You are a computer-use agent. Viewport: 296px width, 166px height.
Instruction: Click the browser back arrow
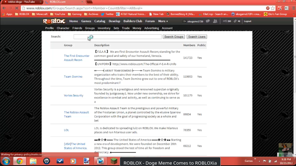click(x=4, y=8)
